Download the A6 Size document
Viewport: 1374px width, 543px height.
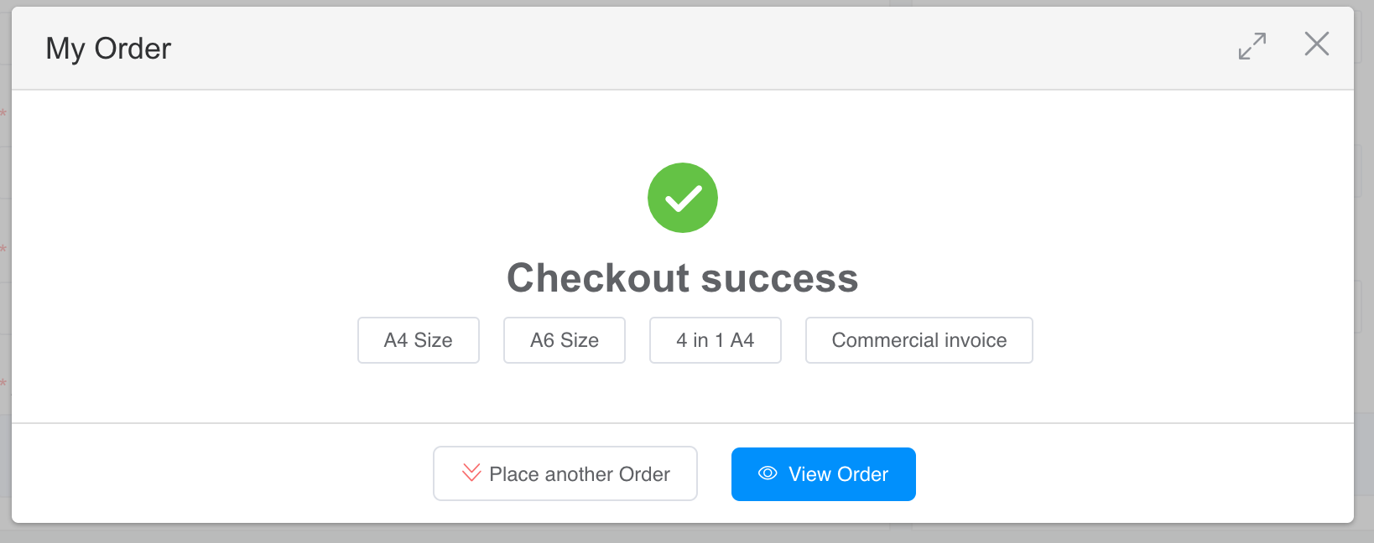point(564,340)
